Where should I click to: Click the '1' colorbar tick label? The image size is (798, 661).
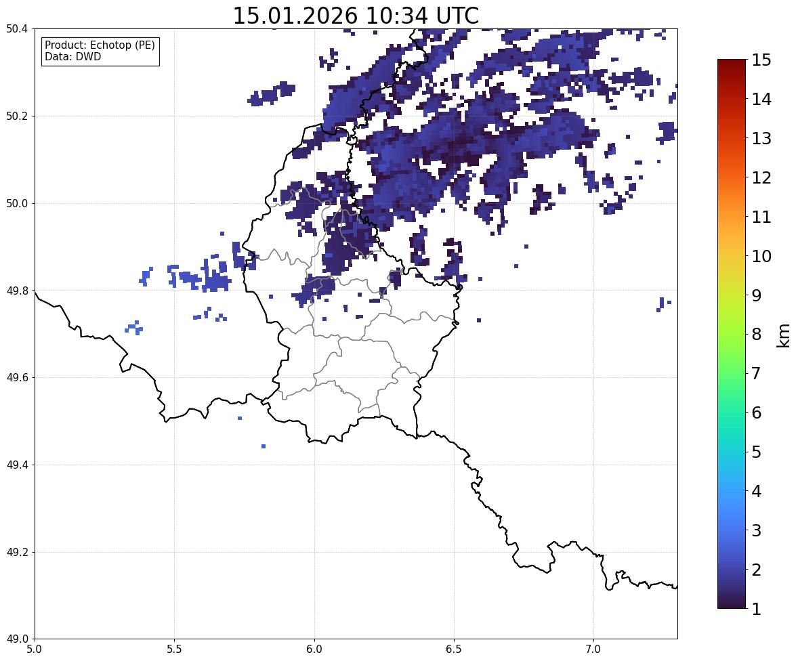click(x=757, y=609)
